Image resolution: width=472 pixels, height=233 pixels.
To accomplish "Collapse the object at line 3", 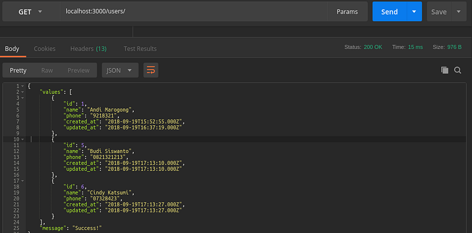I will coord(22,98).
